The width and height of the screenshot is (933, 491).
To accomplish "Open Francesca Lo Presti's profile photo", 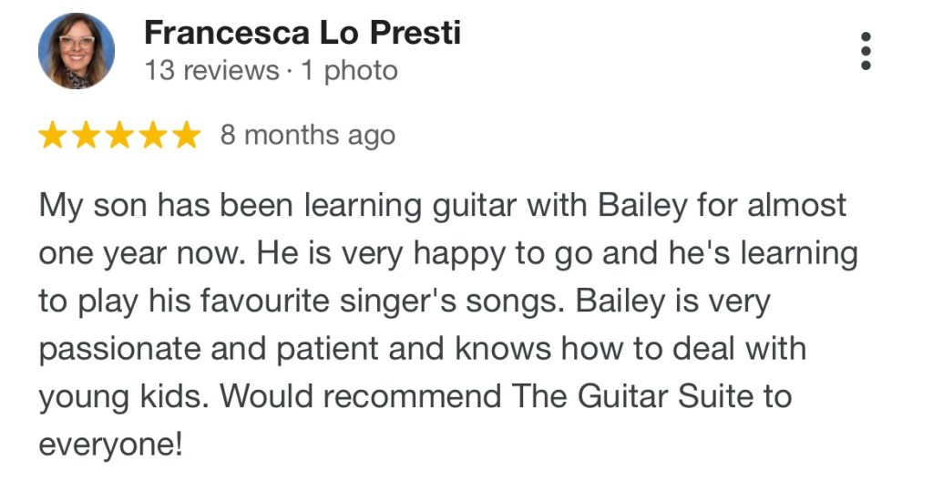I will 77,51.
